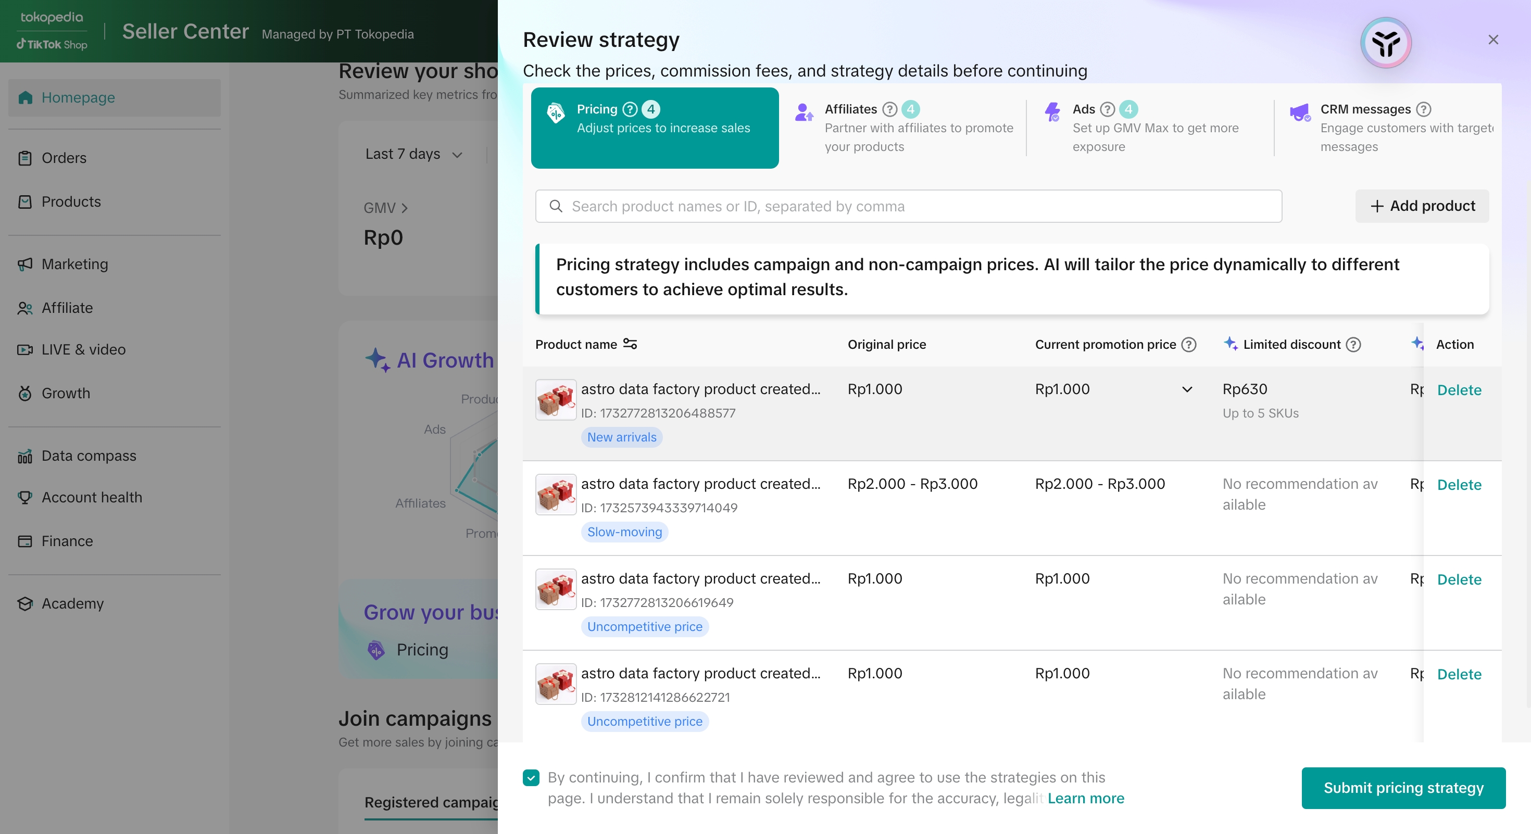Delete the Slow-moving product row
Image resolution: width=1531 pixels, height=834 pixels.
(x=1459, y=485)
